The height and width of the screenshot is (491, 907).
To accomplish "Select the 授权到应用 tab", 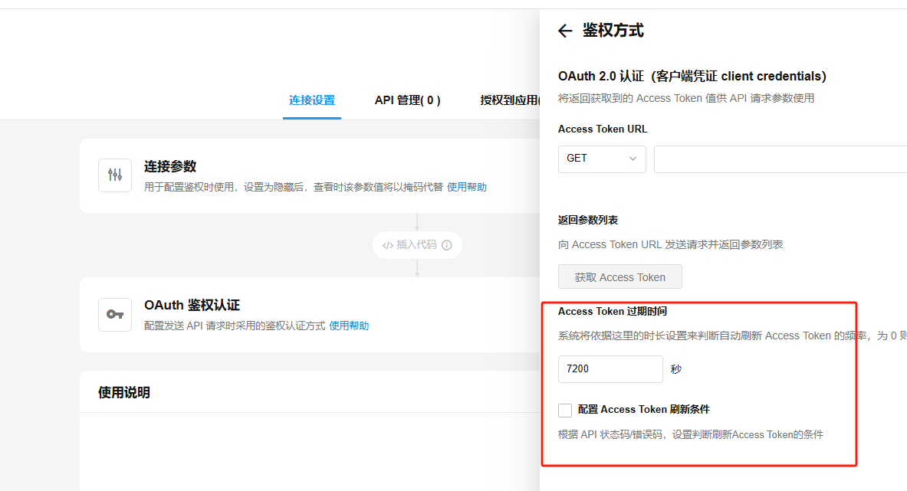I will point(509,100).
